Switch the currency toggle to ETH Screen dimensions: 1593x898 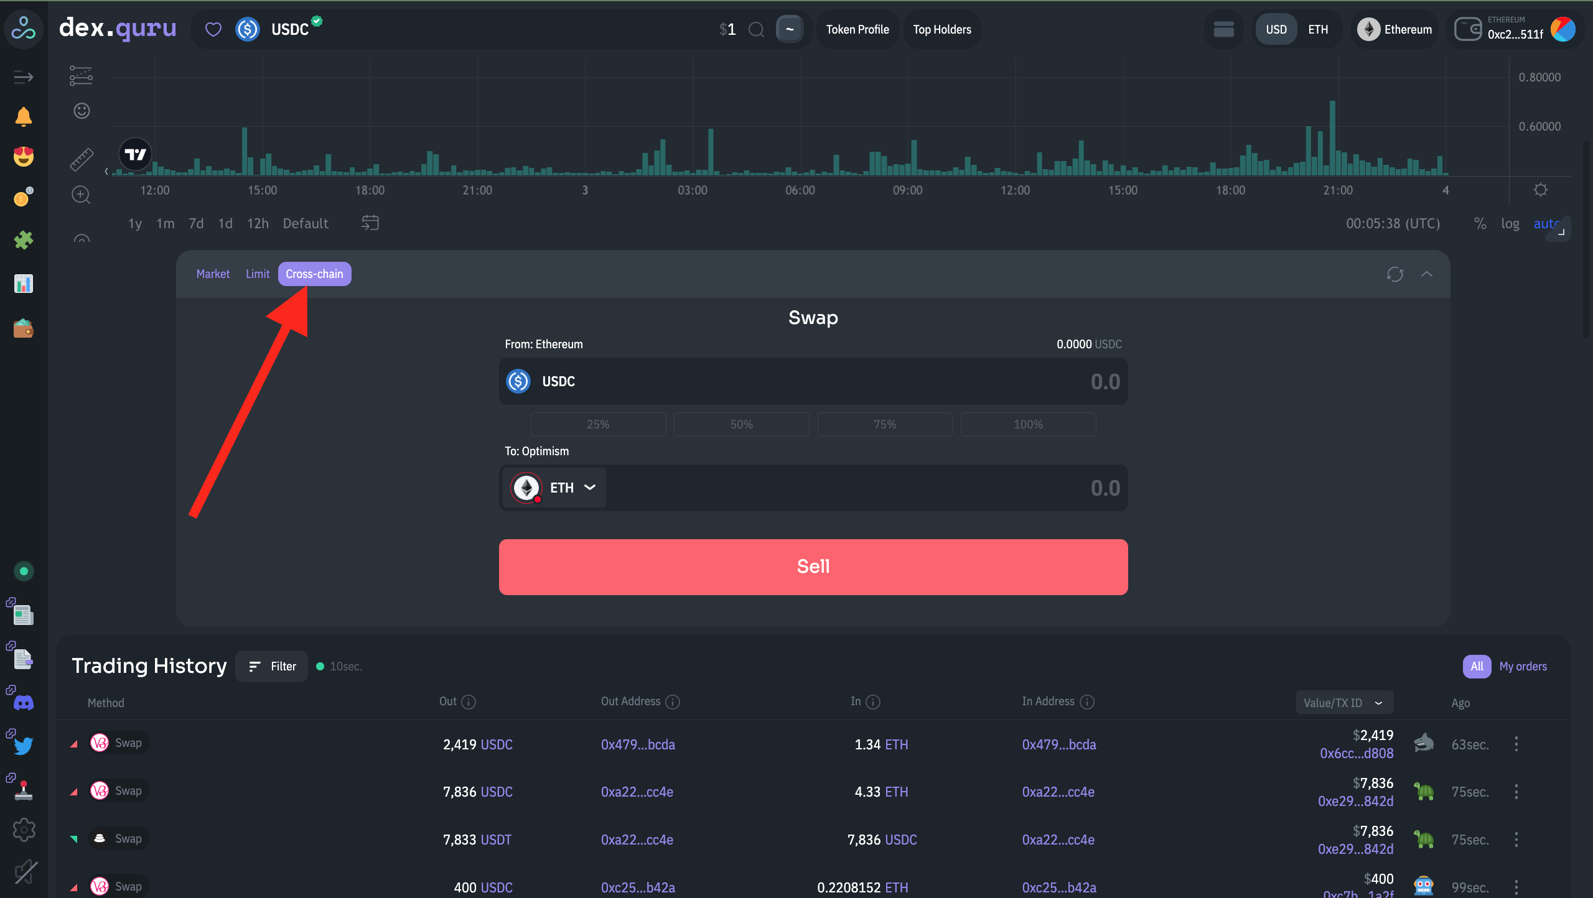(x=1317, y=29)
